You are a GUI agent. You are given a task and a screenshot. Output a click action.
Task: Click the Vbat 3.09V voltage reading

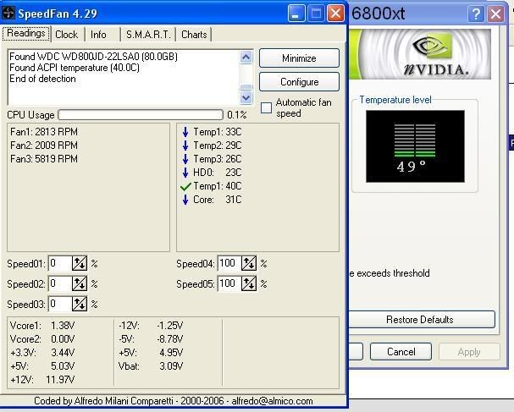151,366
